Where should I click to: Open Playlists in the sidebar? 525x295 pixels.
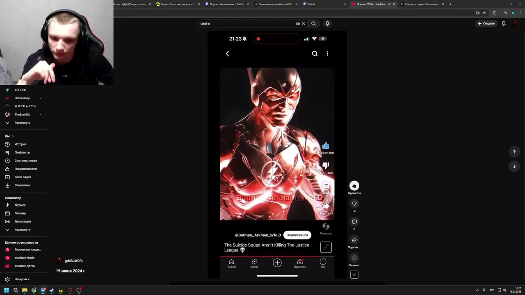22,152
